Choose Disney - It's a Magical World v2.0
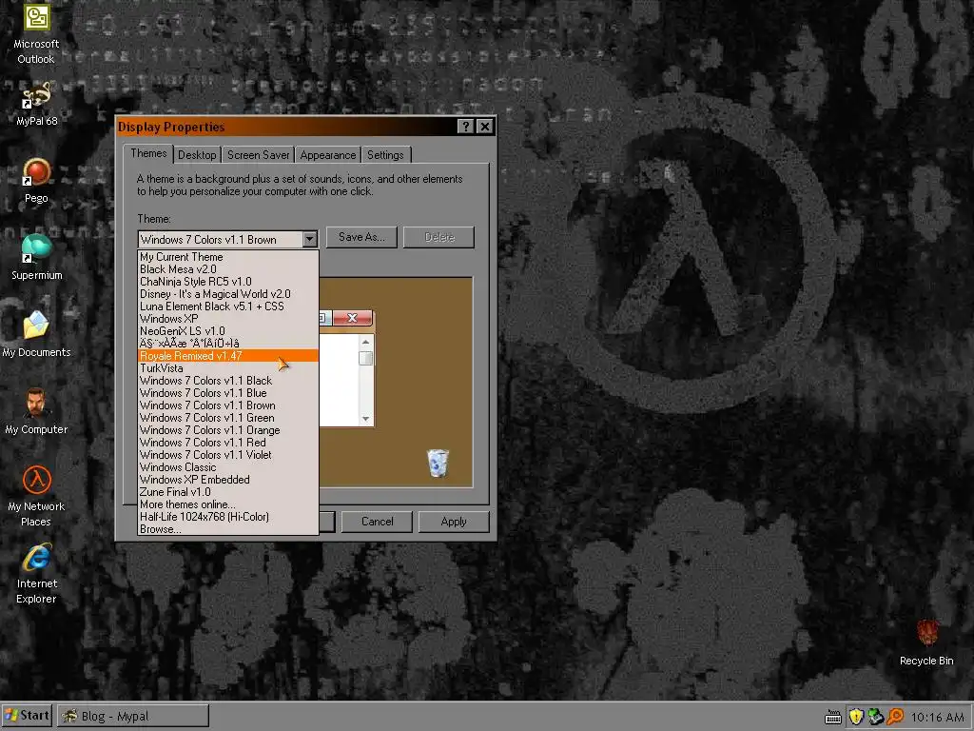 click(x=228, y=294)
